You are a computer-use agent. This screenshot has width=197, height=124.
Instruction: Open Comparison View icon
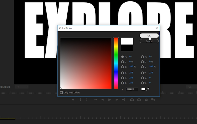[x=153, y=100]
